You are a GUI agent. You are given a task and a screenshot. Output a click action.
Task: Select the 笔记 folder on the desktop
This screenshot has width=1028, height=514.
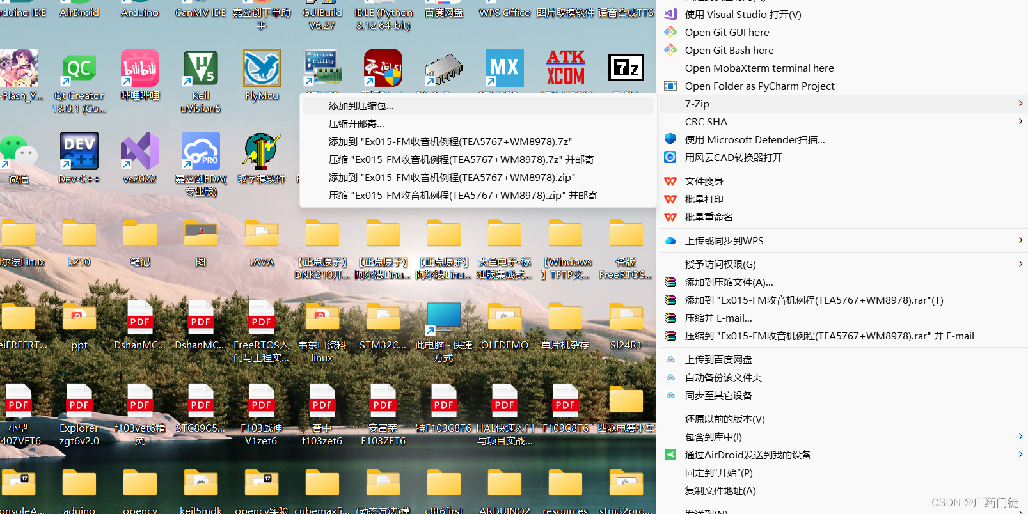pyautogui.click(x=140, y=234)
